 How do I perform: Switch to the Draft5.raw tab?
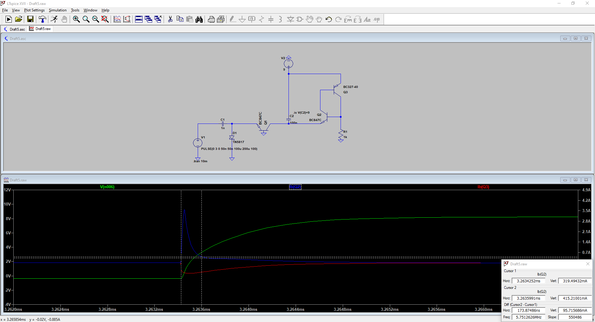(x=40, y=29)
